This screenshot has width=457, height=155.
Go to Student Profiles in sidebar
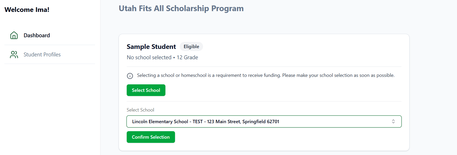pos(42,55)
